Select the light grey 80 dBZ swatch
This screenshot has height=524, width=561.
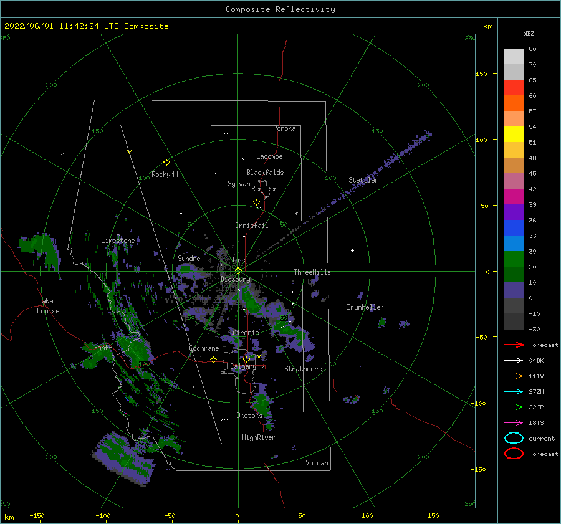[514, 56]
